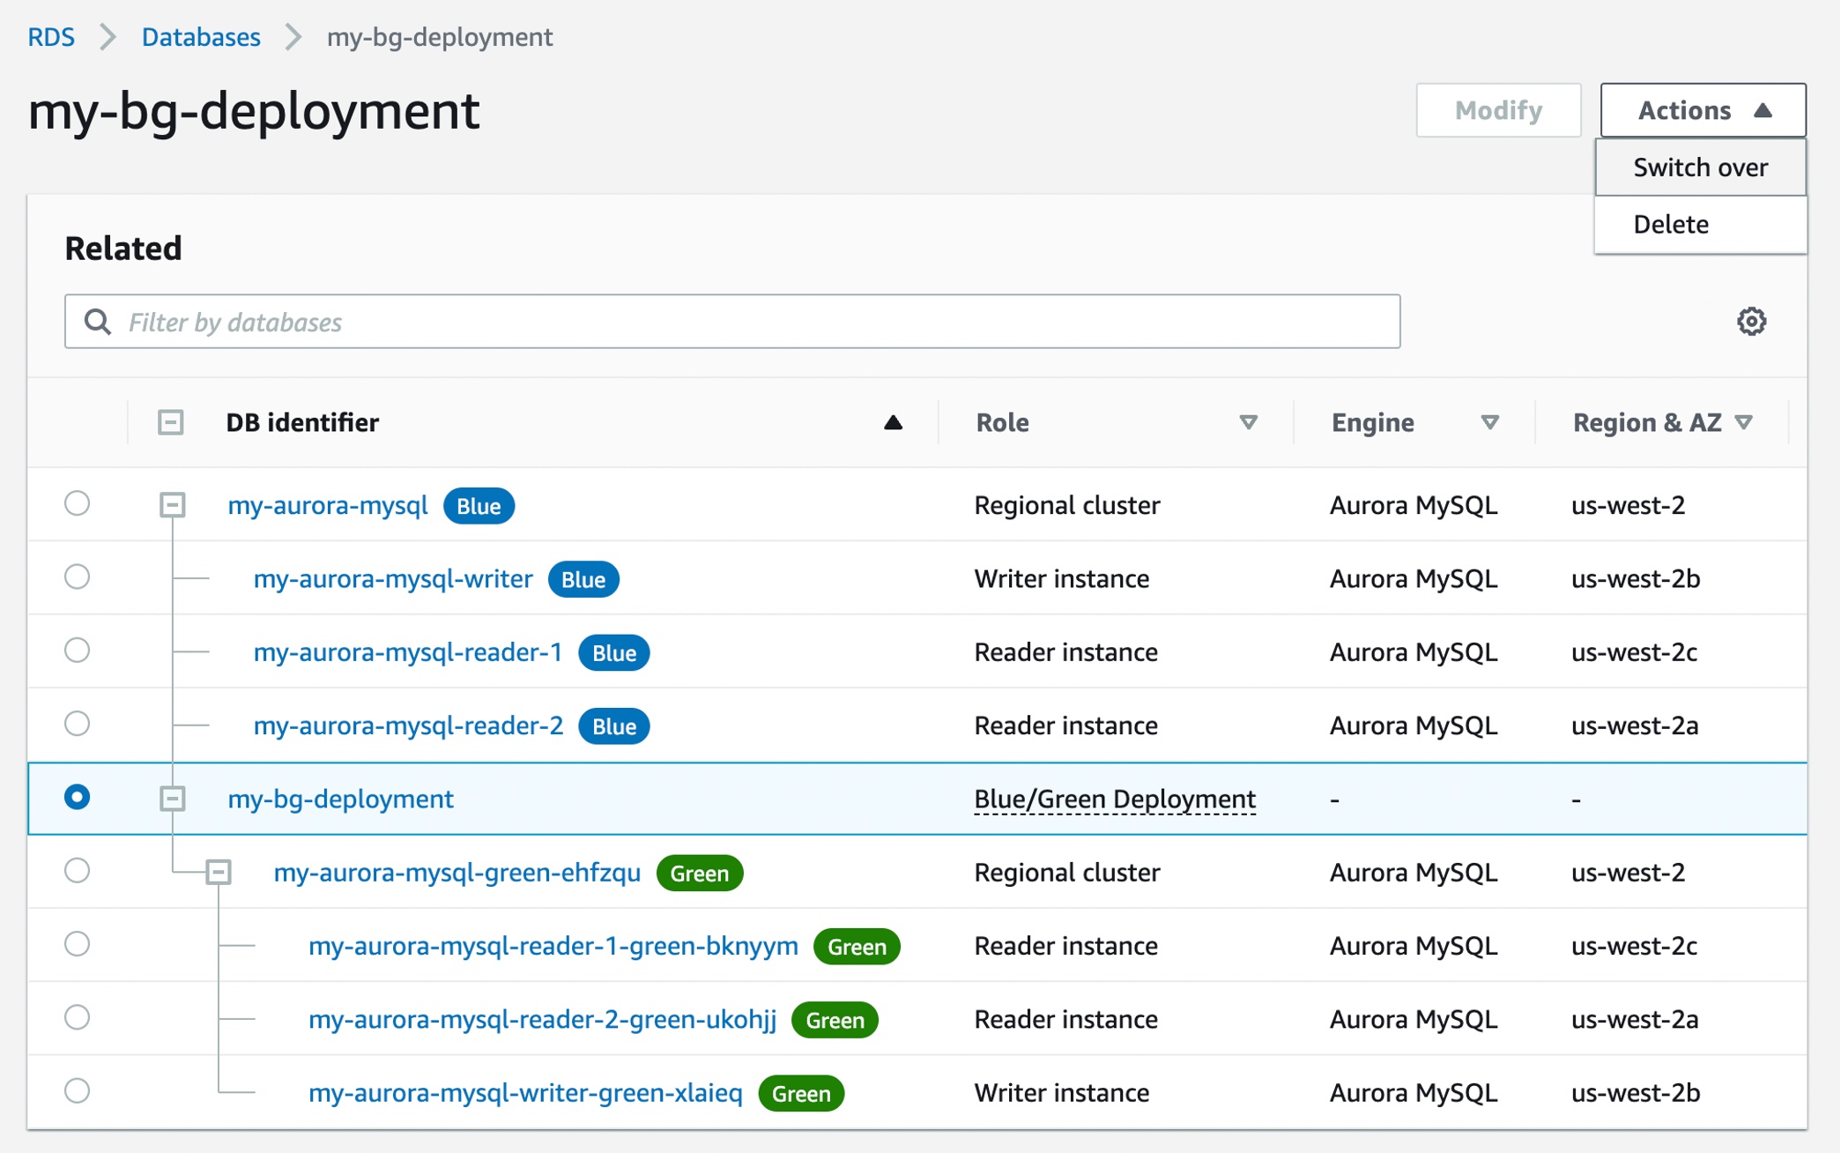Select the my-bg-deployment radio button
Image resolution: width=1841 pixels, height=1153 pixels.
77,799
